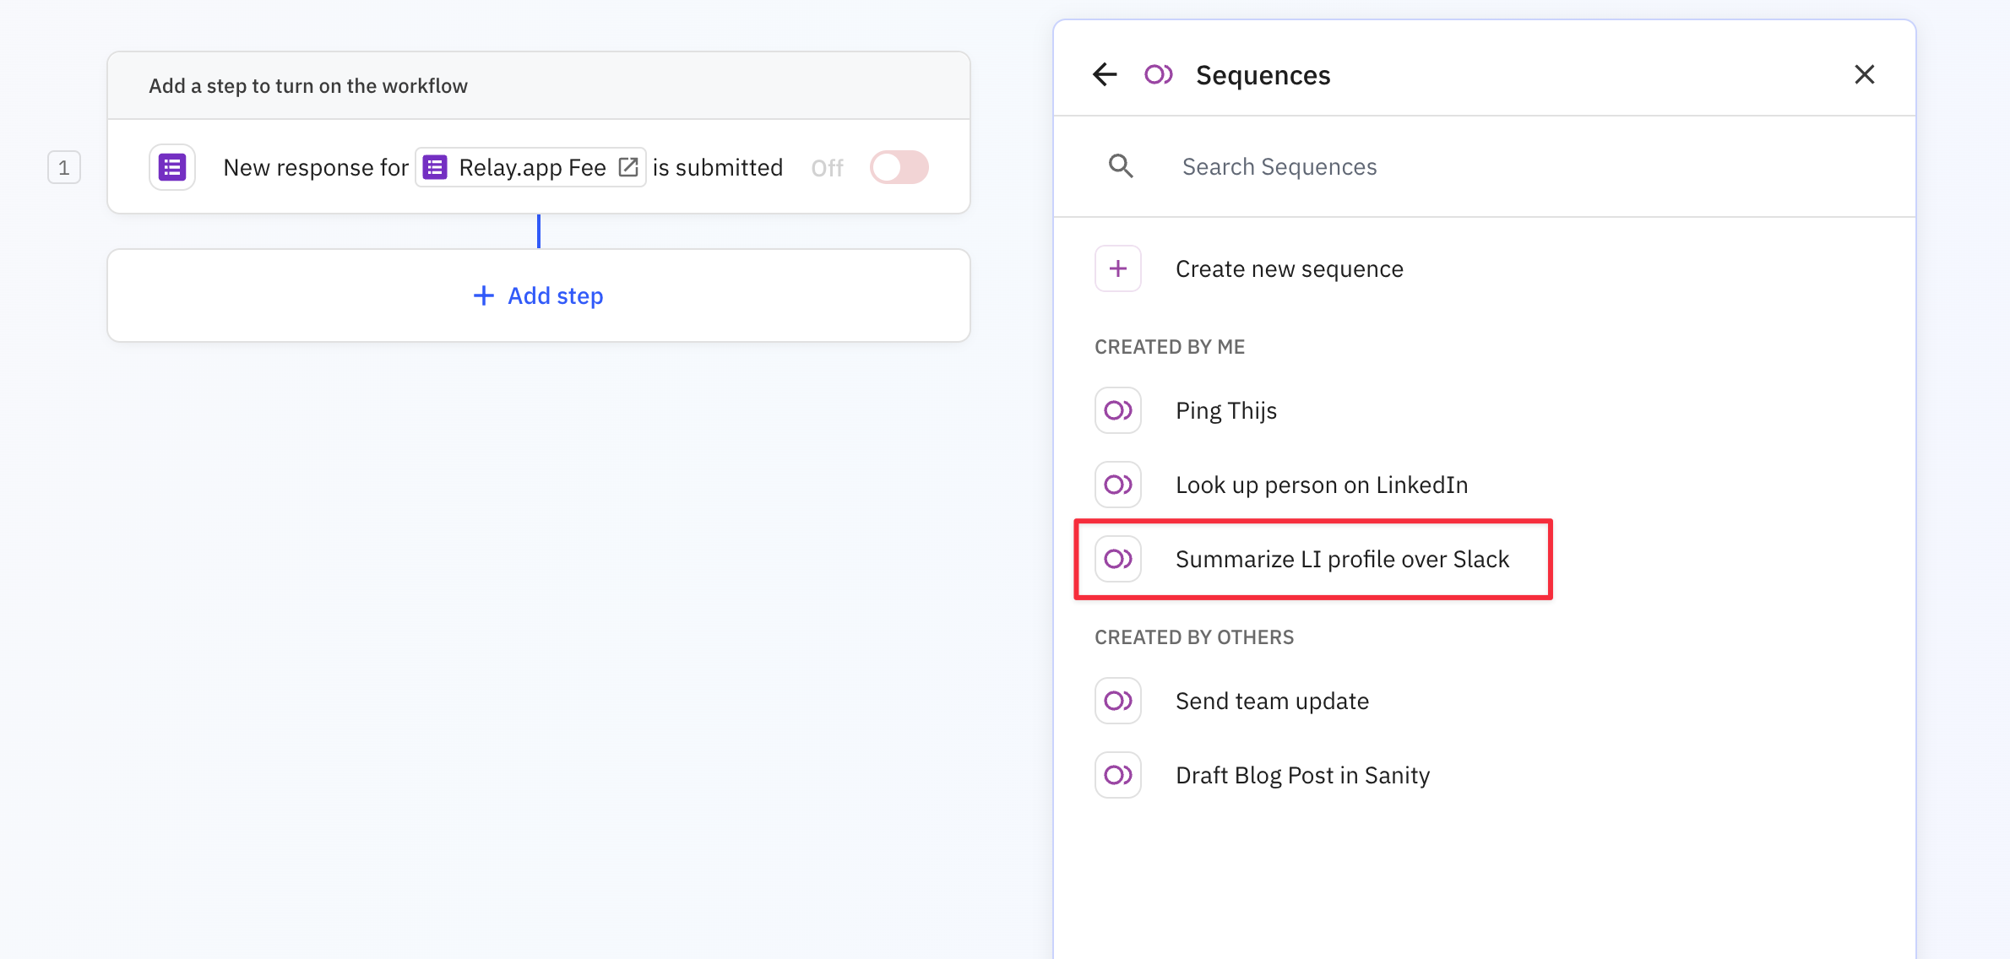Click the icon beside Look up person on LinkedIn
The width and height of the screenshot is (2010, 959).
pos(1117,484)
